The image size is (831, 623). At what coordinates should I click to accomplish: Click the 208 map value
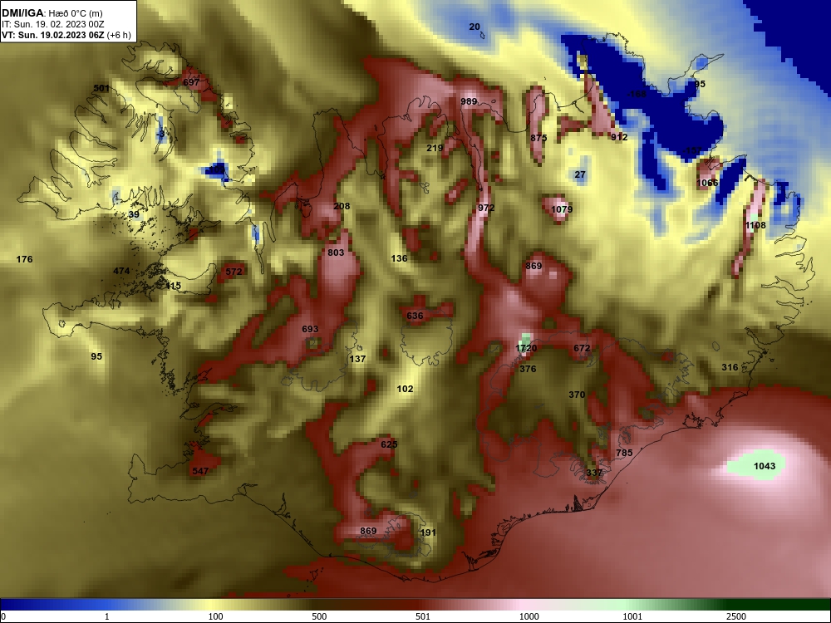(342, 205)
